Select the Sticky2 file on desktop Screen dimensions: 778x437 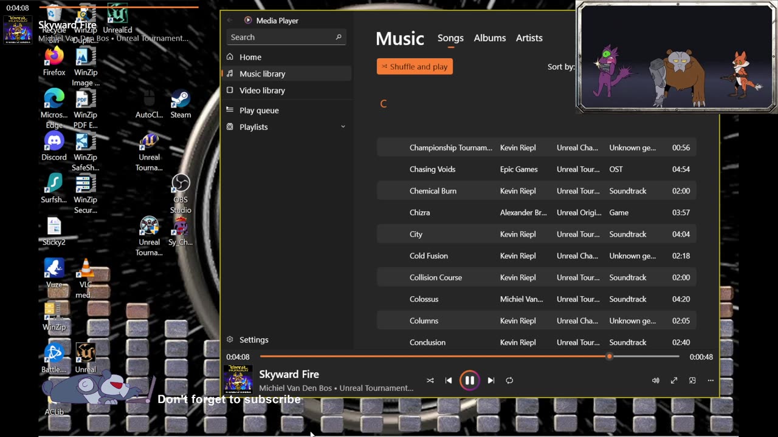click(x=54, y=231)
